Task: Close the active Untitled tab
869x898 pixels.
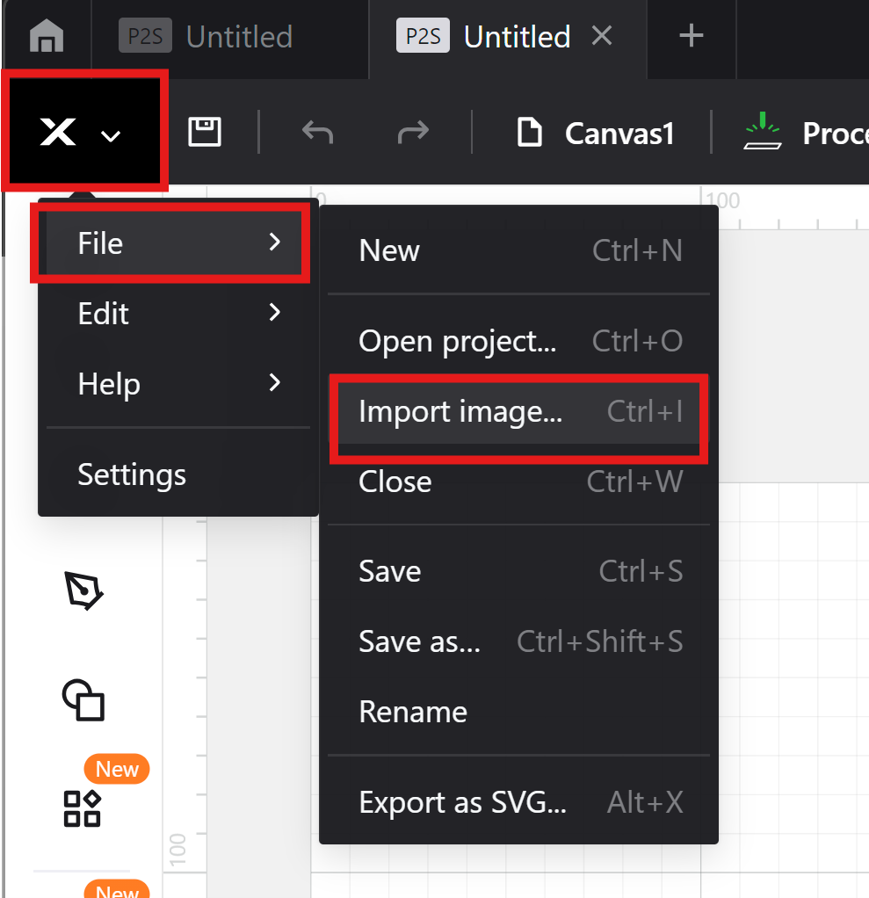Action: pos(602,36)
